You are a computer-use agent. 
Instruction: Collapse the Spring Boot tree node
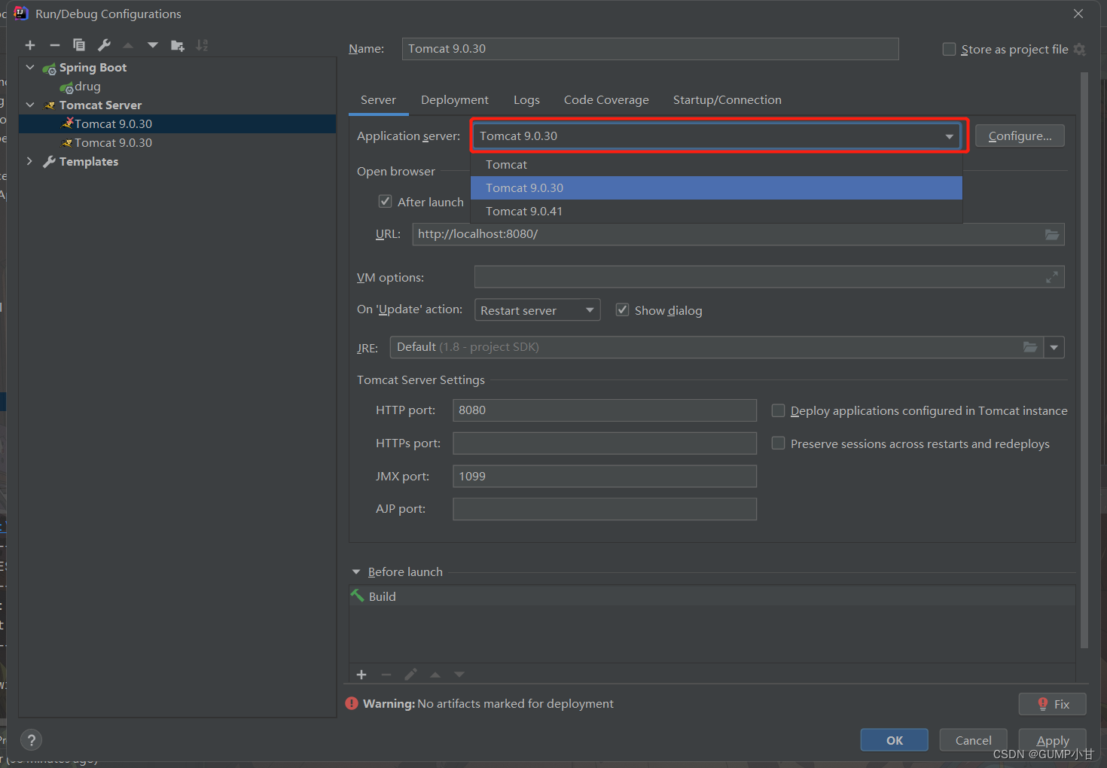30,67
